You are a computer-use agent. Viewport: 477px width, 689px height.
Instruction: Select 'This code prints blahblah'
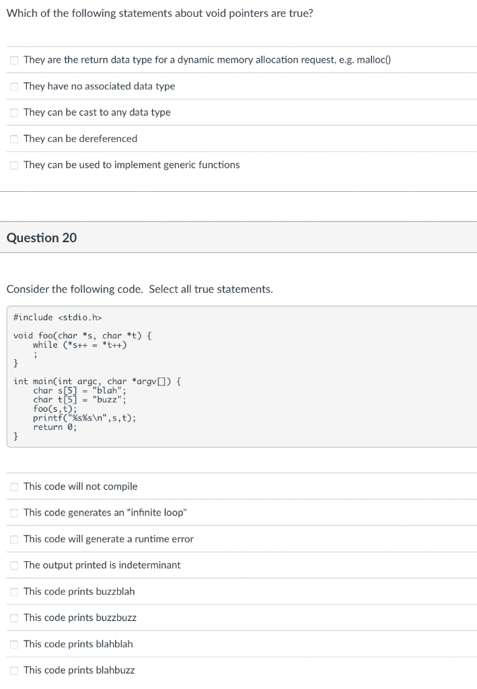click(13, 644)
